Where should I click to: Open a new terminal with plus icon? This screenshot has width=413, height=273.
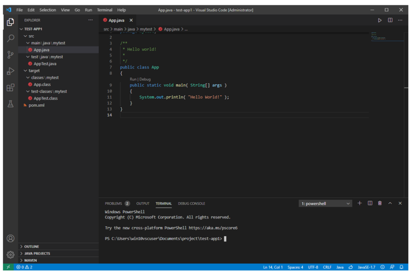click(360, 203)
